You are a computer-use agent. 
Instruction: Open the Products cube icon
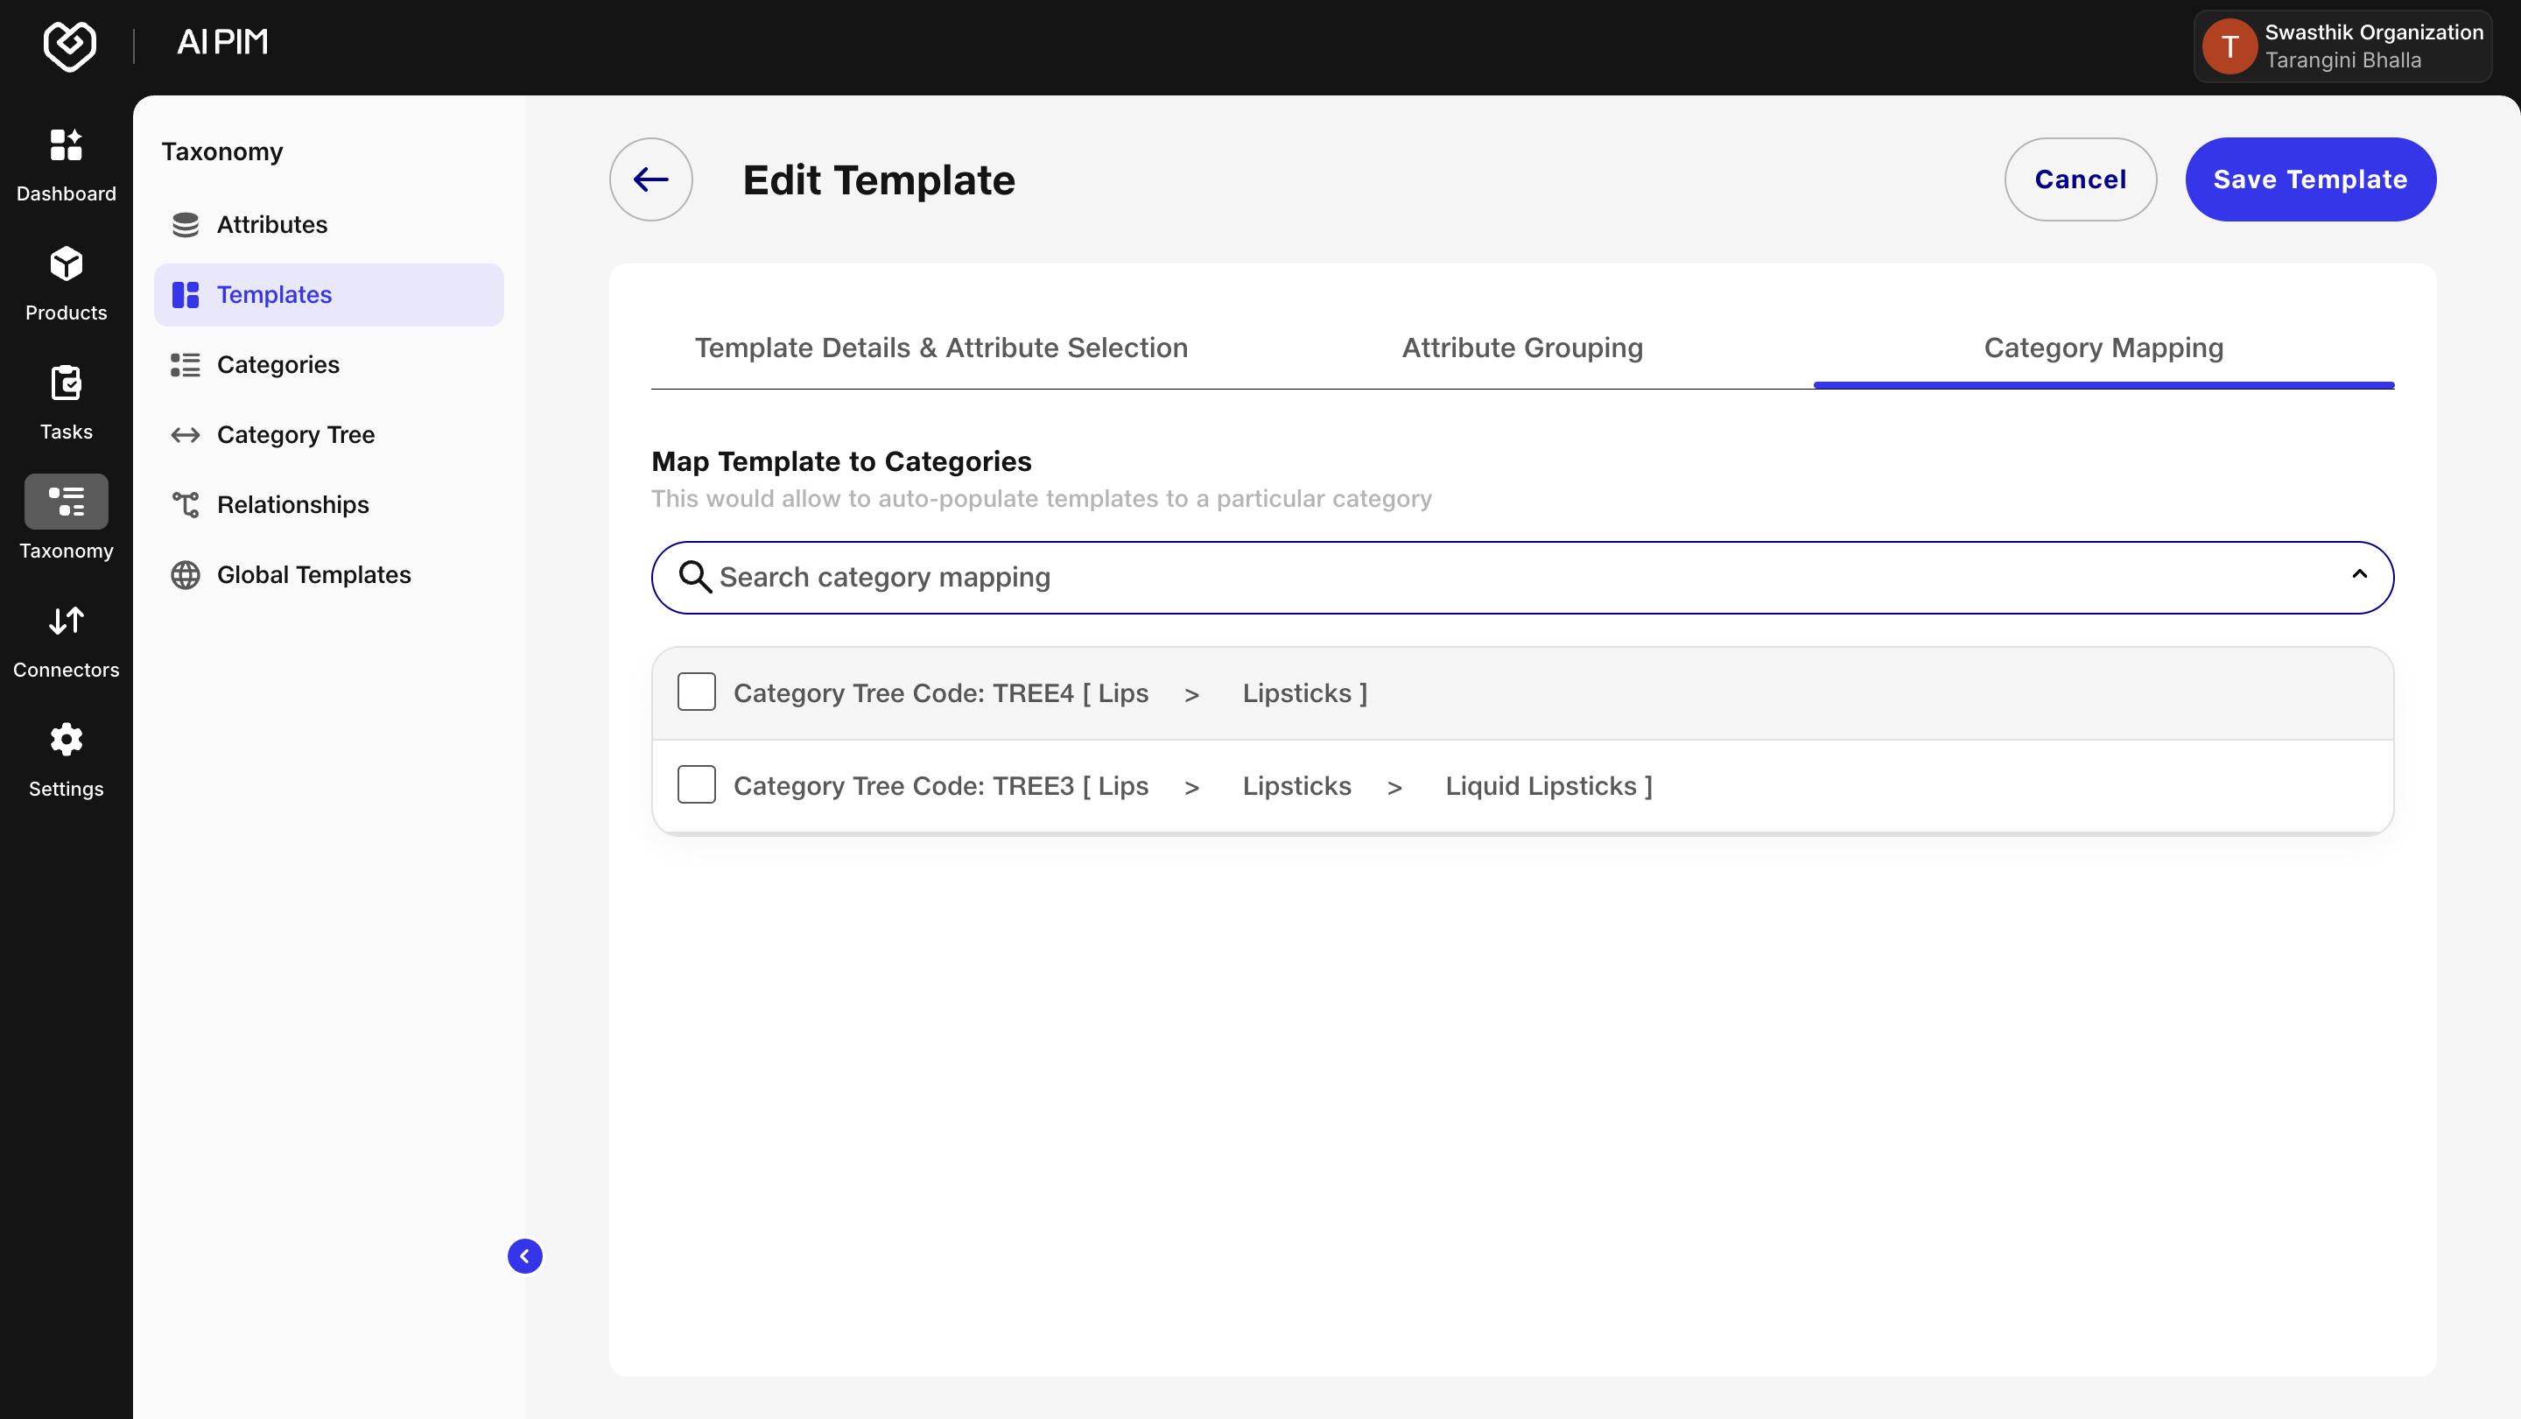(x=66, y=264)
